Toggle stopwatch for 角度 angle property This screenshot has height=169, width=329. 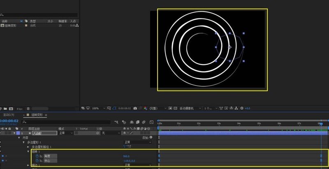point(37,156)
